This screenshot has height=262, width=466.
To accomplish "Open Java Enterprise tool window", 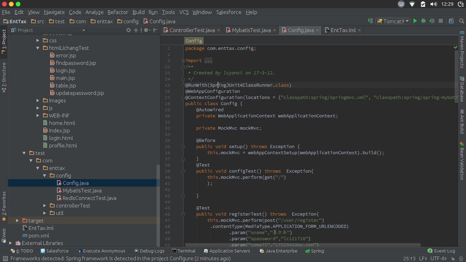I will (278, 251).
